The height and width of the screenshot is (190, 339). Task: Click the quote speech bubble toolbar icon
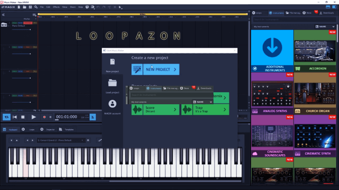pos(87,7)
